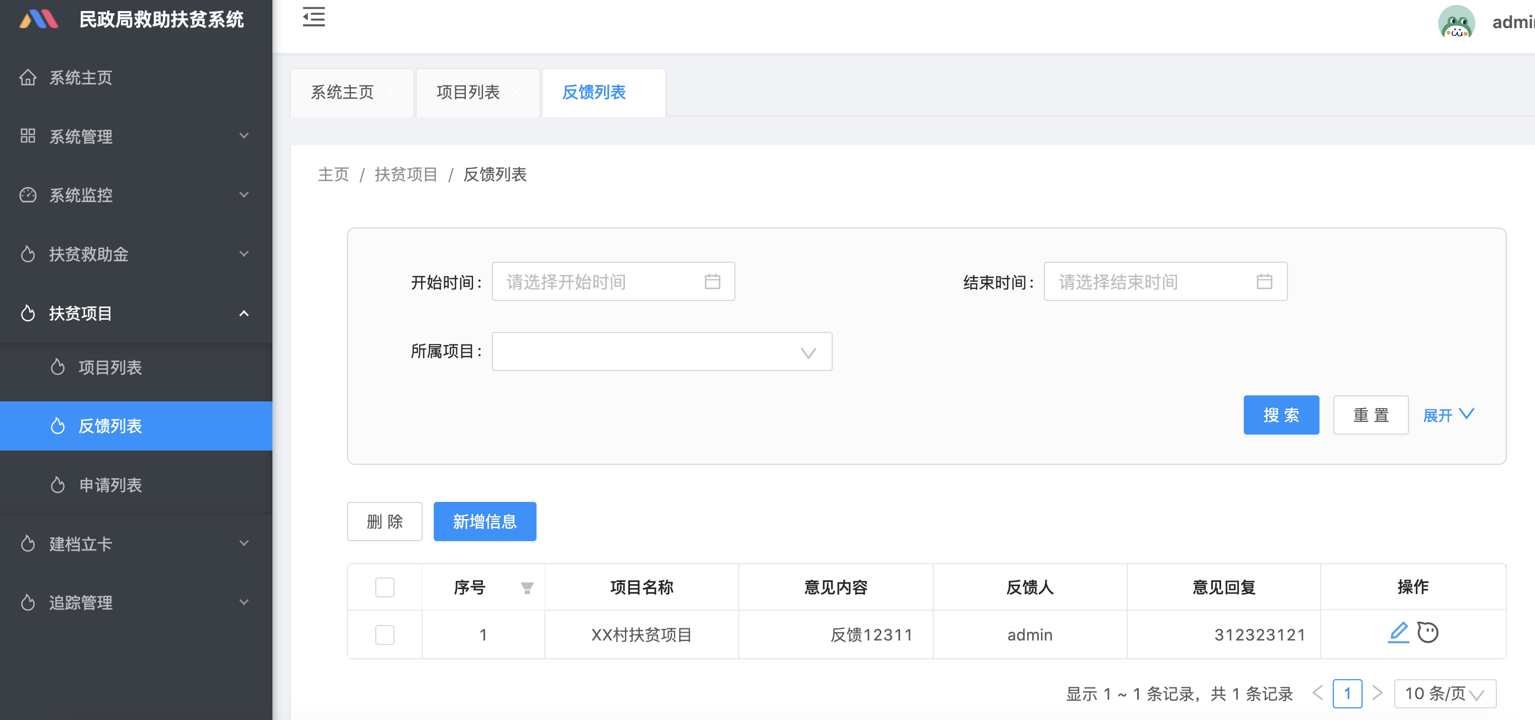Viewport: 1535px width, 720px height.
Task: Click the edit pencil icon for XX村扶贫项目
Action: click(1399, 632)
